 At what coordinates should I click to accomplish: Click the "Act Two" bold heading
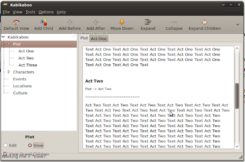pyautogui.click(x=94, y=81)
